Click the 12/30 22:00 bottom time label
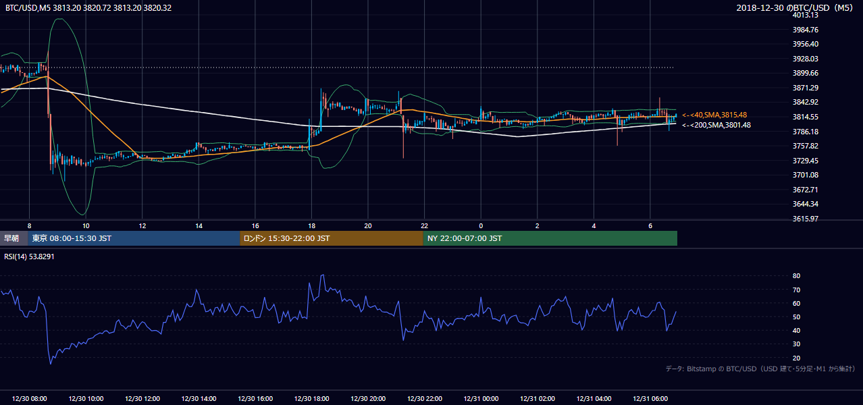The width and height of the screenshot is (863, 405). pyautogui.click(x=424, y=399)
